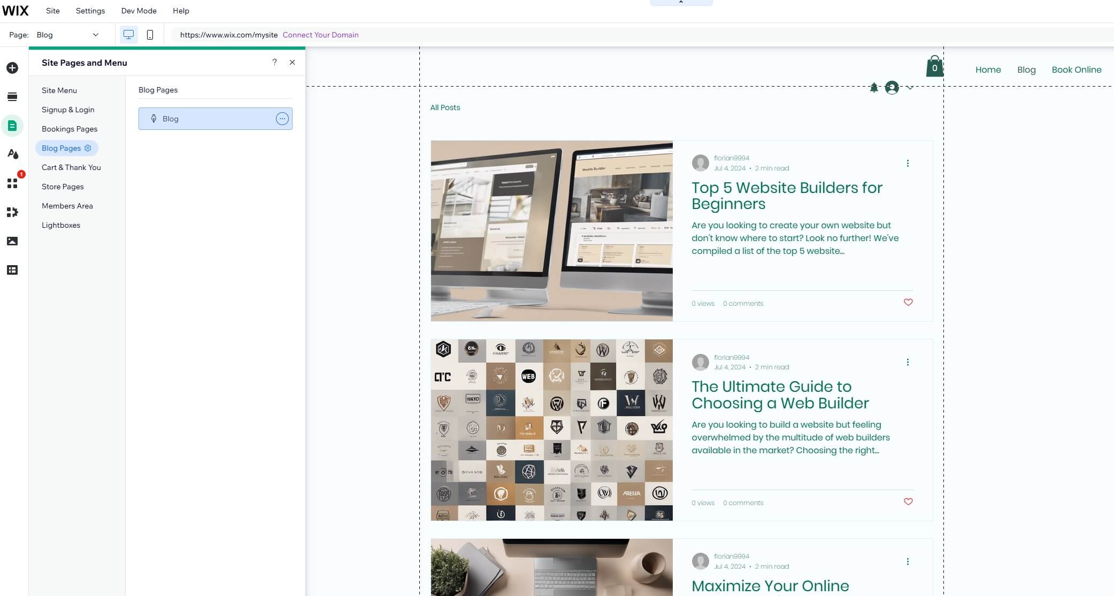Click 0 views on Ultimate Guide post

click(x=703, y=503)
